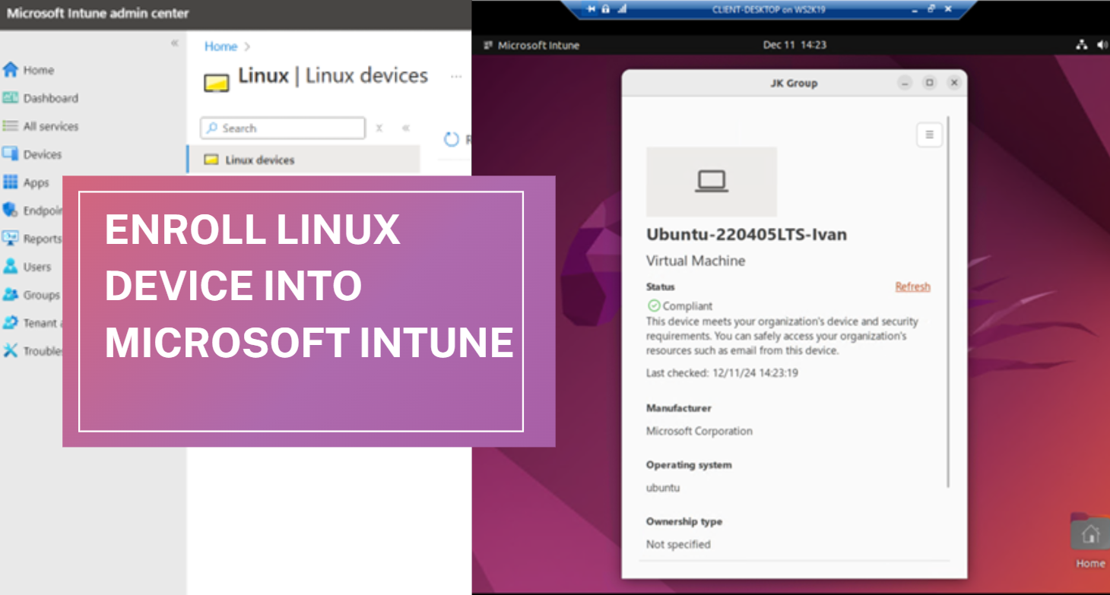This screenshot has width=1110, height=595.
Task: Click the volume icon in Ubuntu top bar
Action: [x=1103, y=45]
